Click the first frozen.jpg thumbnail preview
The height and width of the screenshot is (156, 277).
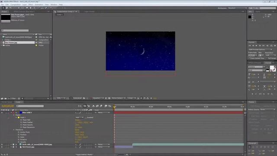pyautogui.click(x=6, y=18)
